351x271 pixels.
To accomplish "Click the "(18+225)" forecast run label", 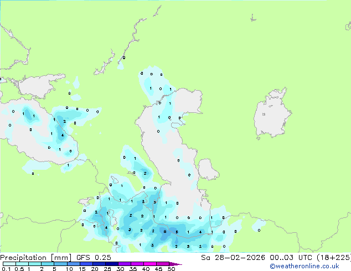I will point(334,258).
